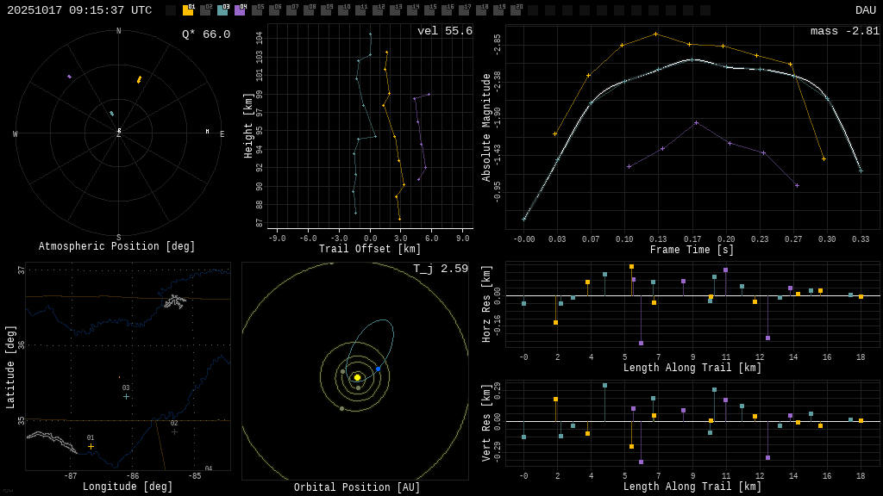Click the teal meteor marker in polar plot
The image size is (883, 496).
pos(111,113)
